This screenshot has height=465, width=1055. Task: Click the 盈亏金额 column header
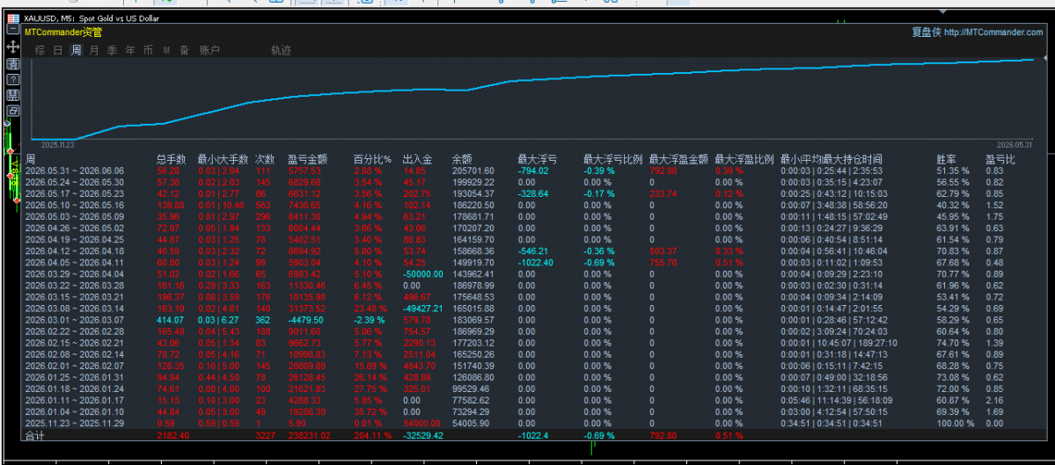pos(307,159)
